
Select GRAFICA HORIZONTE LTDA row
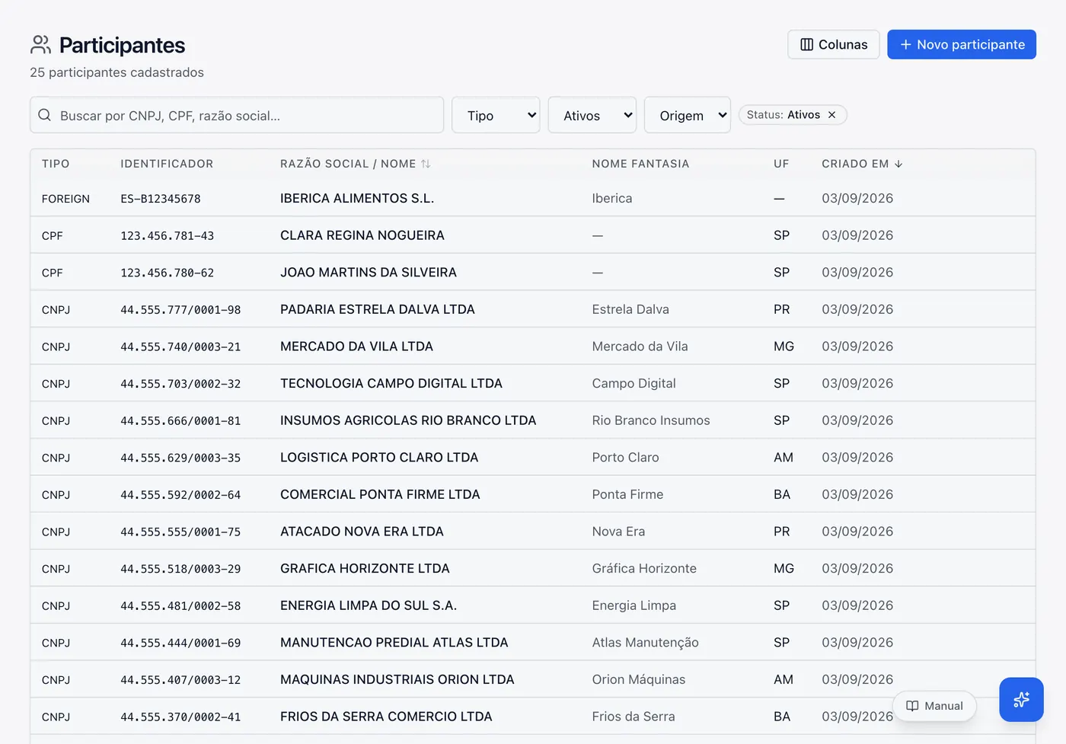(x=533, y=569)
